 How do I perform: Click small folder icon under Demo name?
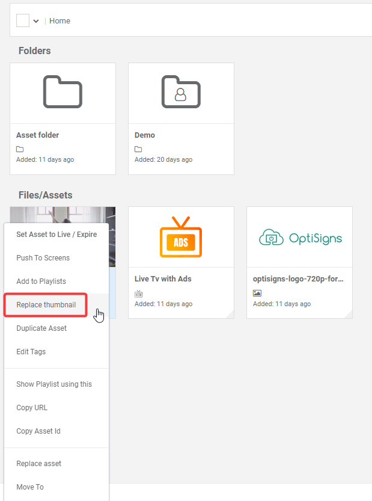point(138,149)
